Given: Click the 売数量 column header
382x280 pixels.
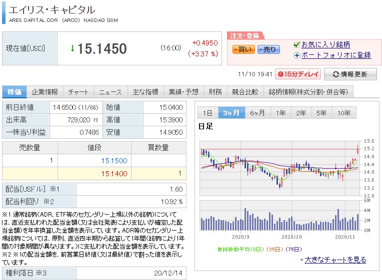Looking at the screenshot, I should click(x=29, y=148).
